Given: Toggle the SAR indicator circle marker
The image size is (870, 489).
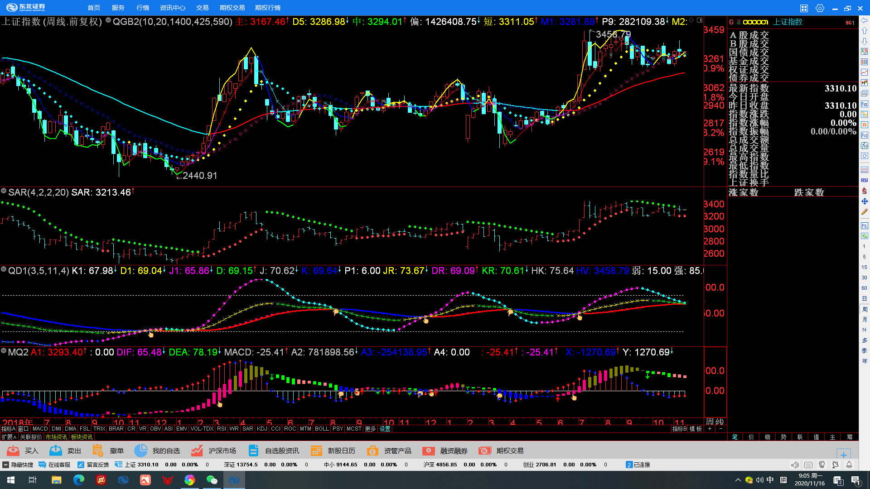Looking at the screenshot, I should 4,191.
